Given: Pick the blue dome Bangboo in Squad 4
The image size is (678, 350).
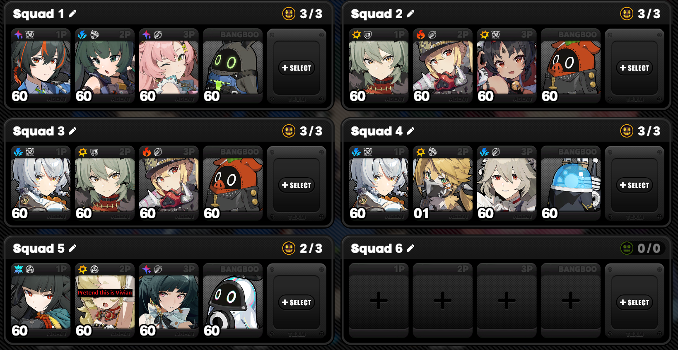Looking at the screenshot, I should [571, 183].
